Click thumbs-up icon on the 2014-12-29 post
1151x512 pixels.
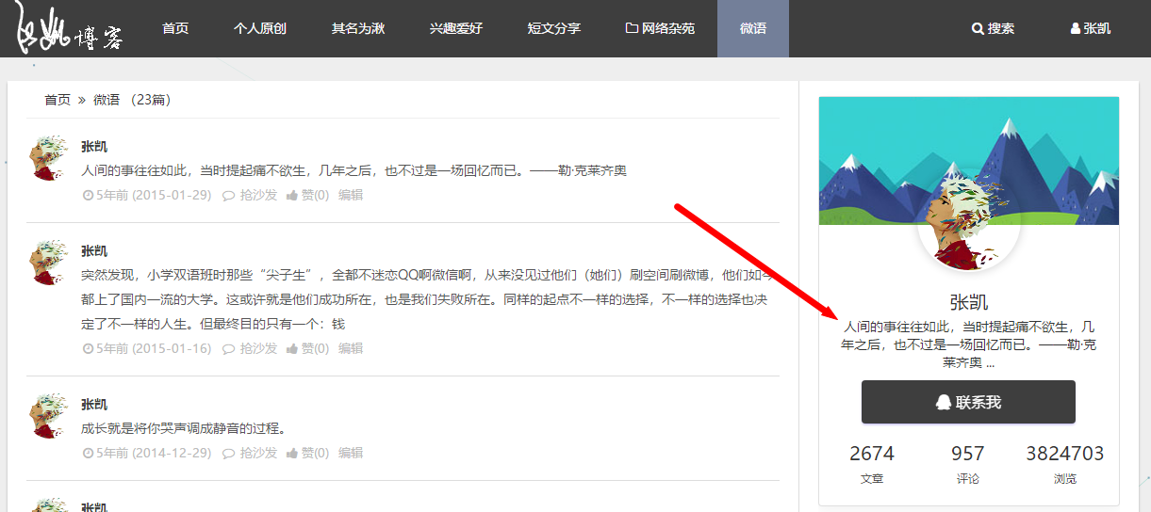pyautogui.click(x=292, y=453)
